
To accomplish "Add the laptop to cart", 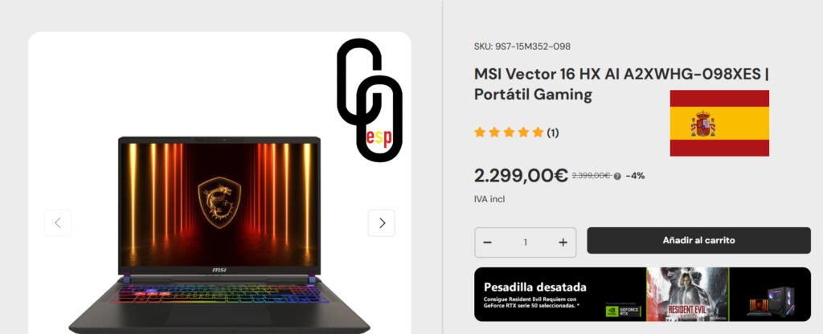I will pyautogui.click(x=698, y=240).
